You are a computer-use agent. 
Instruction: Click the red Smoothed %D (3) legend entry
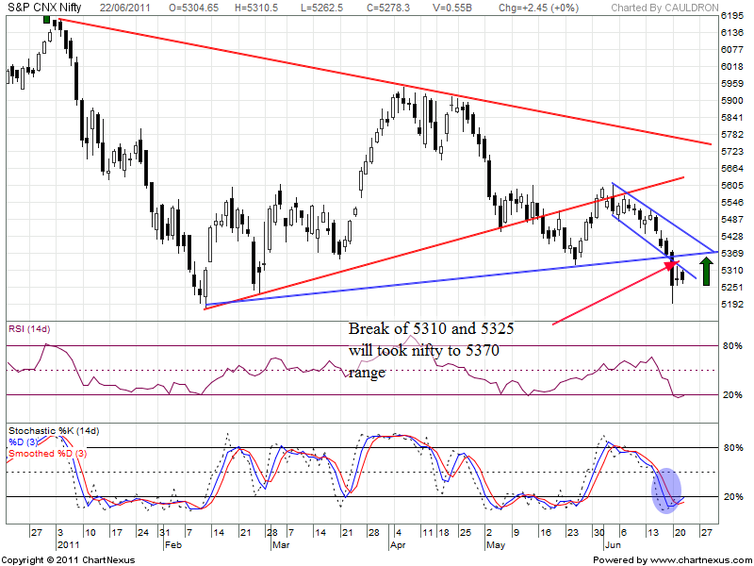click(x=47, y=453)
